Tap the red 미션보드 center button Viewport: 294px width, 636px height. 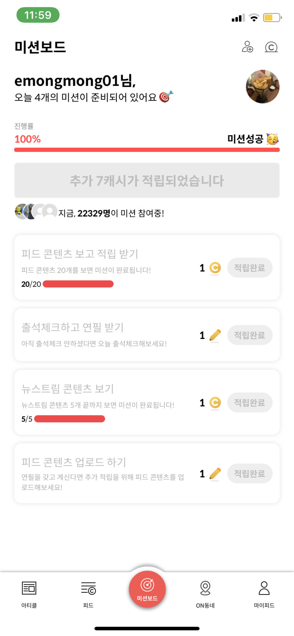147,589
